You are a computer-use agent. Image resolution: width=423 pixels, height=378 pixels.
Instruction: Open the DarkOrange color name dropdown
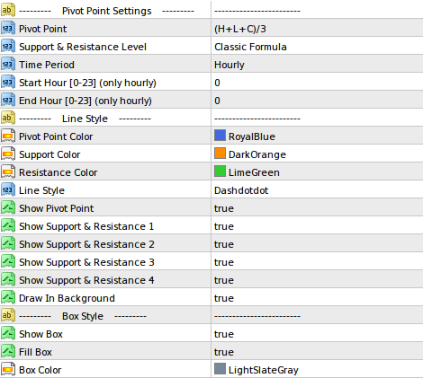click(257, 154)
